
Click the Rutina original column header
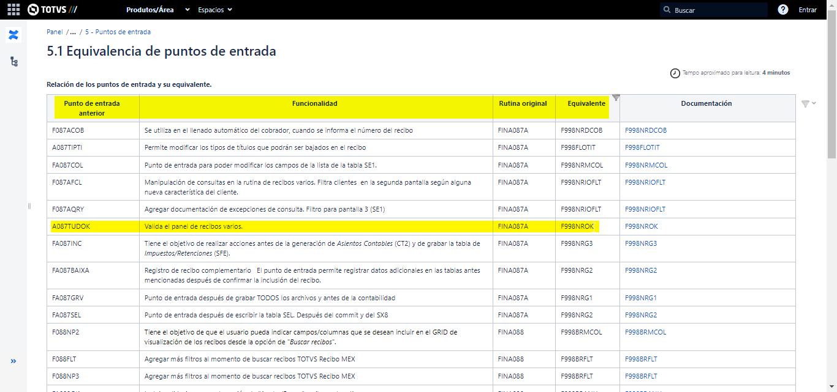pyautogui.click(x=524, y=108)
